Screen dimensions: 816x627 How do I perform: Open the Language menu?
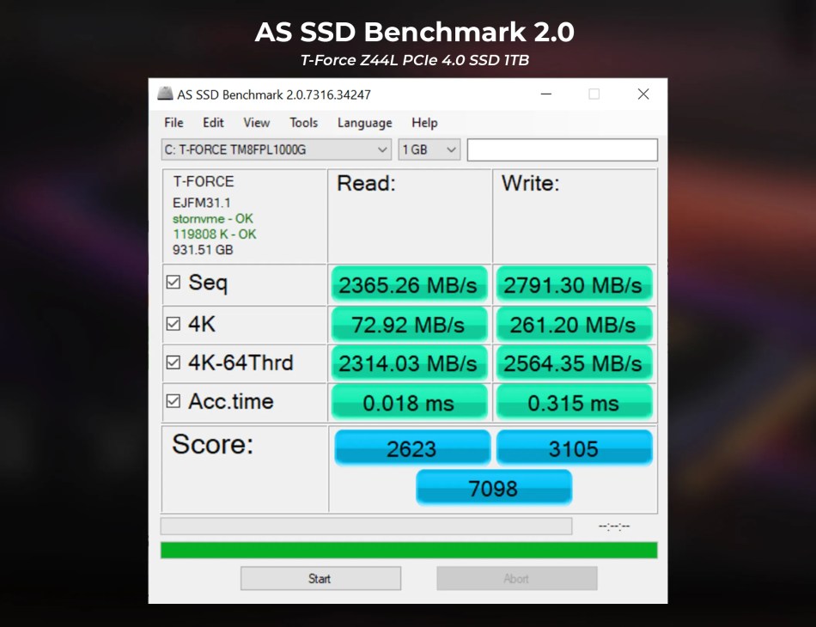(x=365, y=123)
